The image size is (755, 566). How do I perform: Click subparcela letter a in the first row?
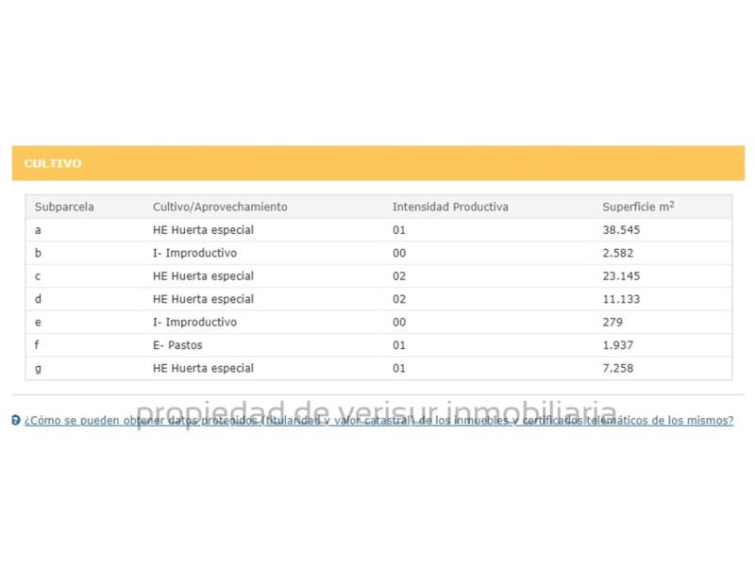38,230
